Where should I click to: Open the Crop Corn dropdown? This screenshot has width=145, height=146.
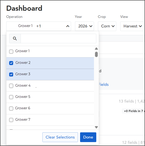pyautogui.click(x=107, y=26)
